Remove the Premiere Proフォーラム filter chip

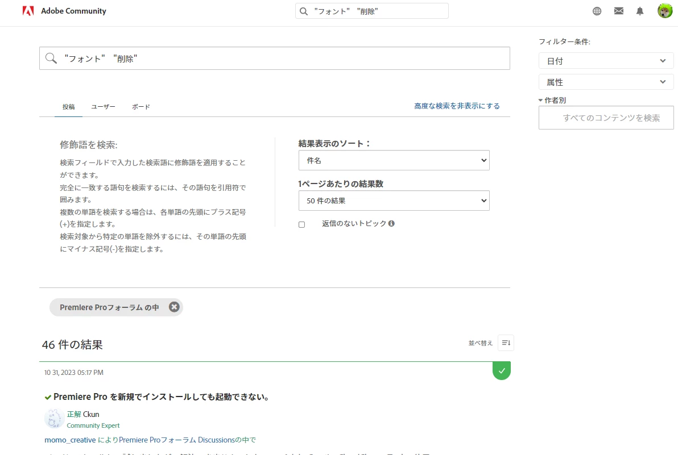(174, 307)
